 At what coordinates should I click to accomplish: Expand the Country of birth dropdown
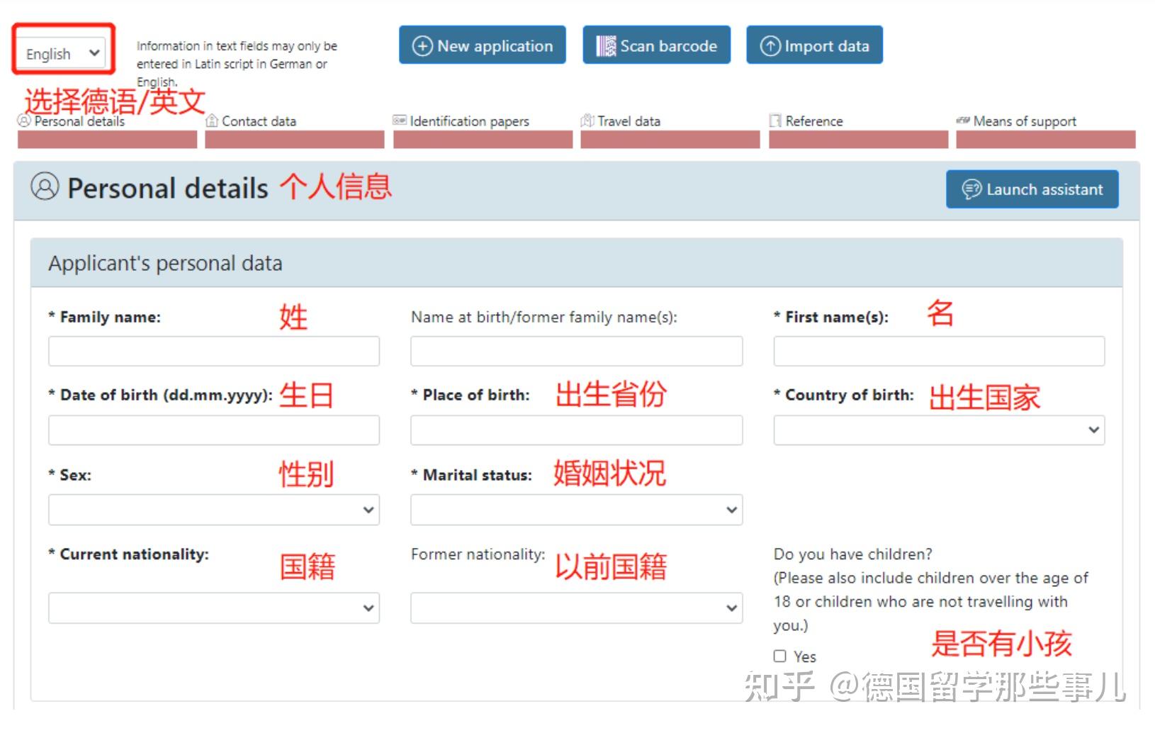pos(938,430)
